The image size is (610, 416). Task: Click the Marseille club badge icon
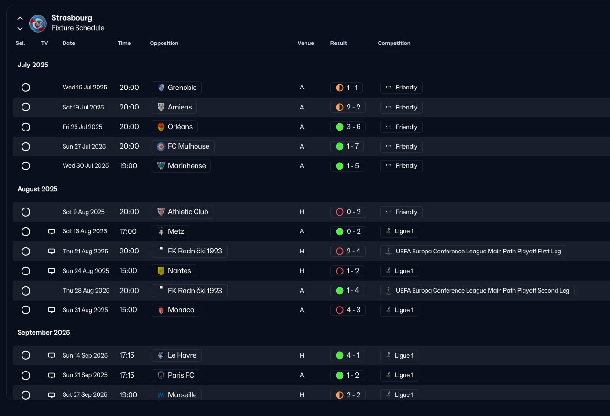tap(161, 395)
